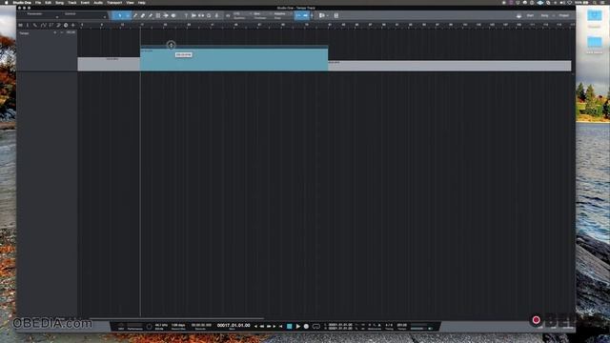Image resolution: width=610 pixels, height=343 pixels.
Task: Select the Paint tool
Action: coord(151,15)
